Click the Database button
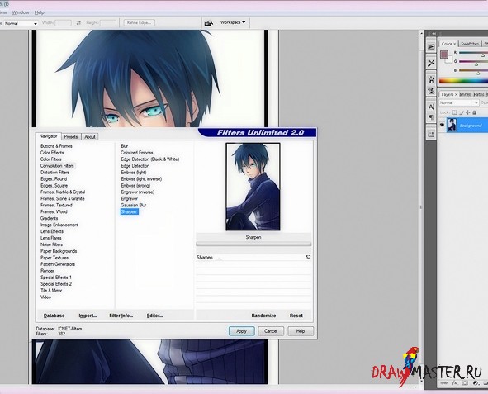 pos(54,316)
